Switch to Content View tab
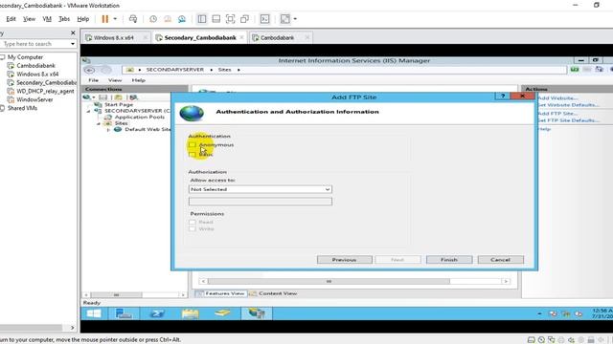The image size is (613, 344). point(274,293)
